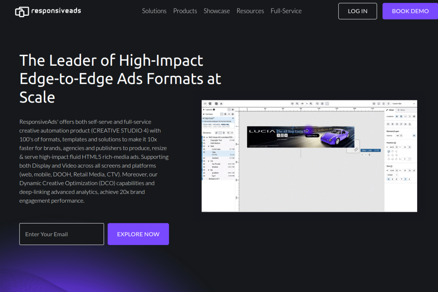Open the Products menu
Viewport: 438px width, 292px height.
click(x=185, y=11)
